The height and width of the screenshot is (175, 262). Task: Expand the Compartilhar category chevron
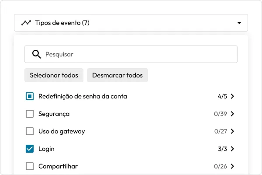tap(232, 166)
